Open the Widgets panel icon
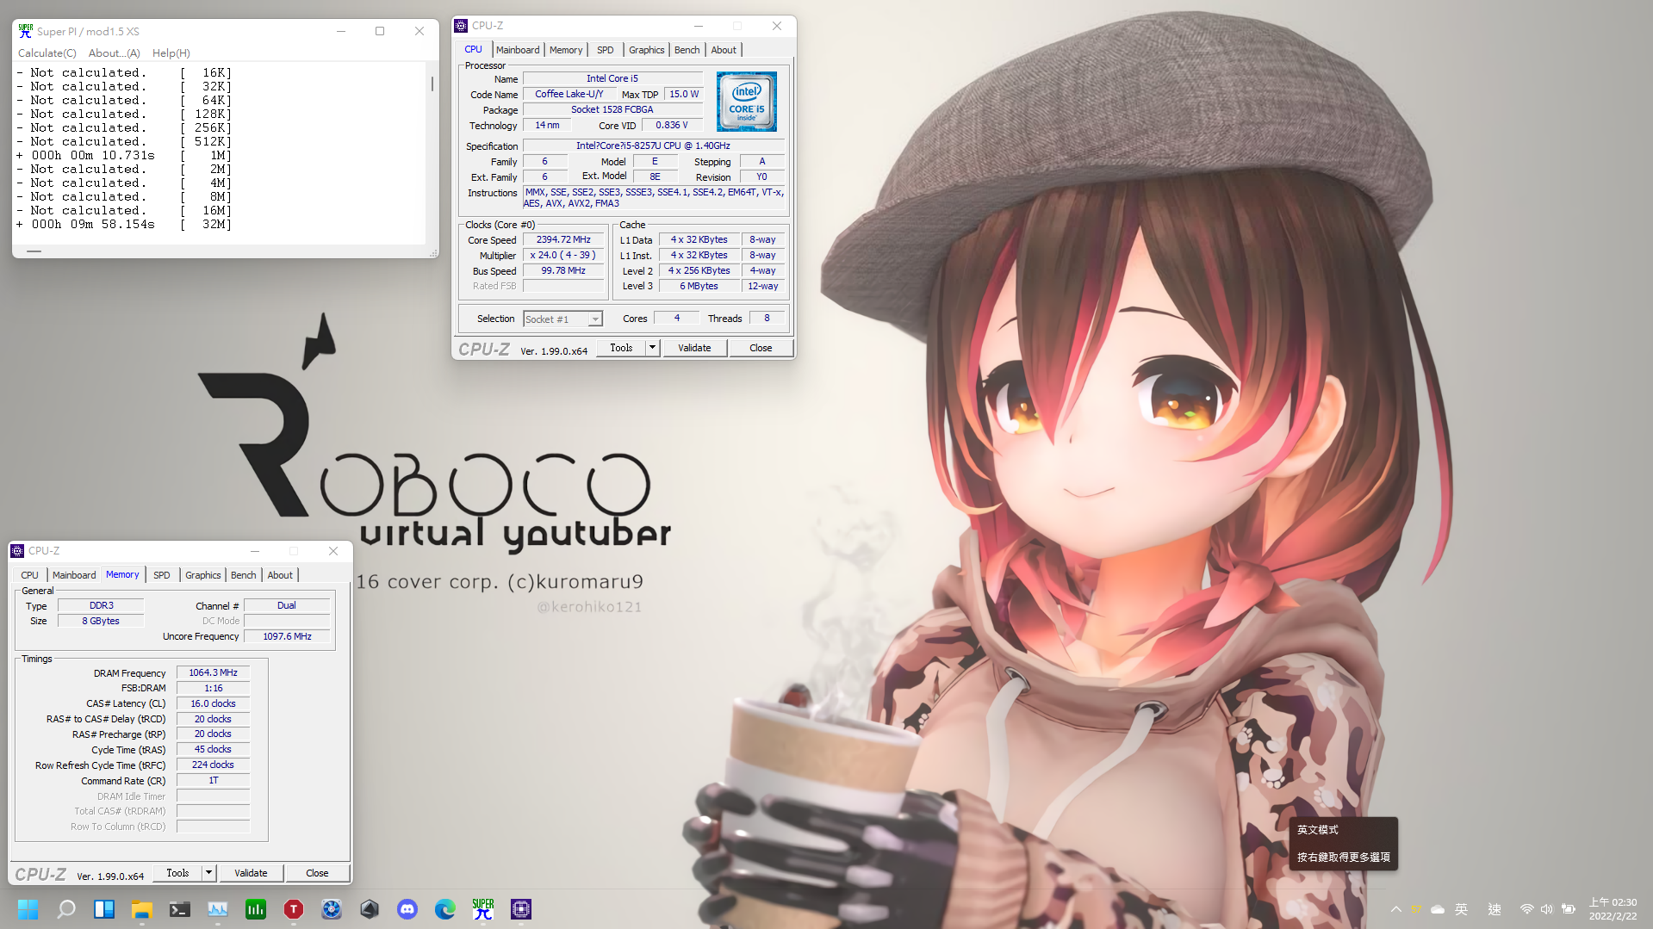1653x929 pixels. (104, 909)
